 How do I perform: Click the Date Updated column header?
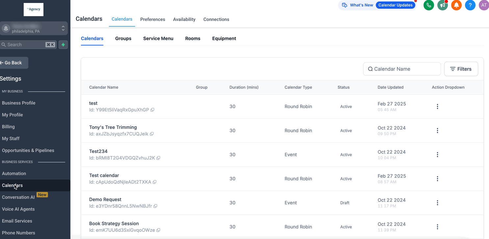point(391,87)
